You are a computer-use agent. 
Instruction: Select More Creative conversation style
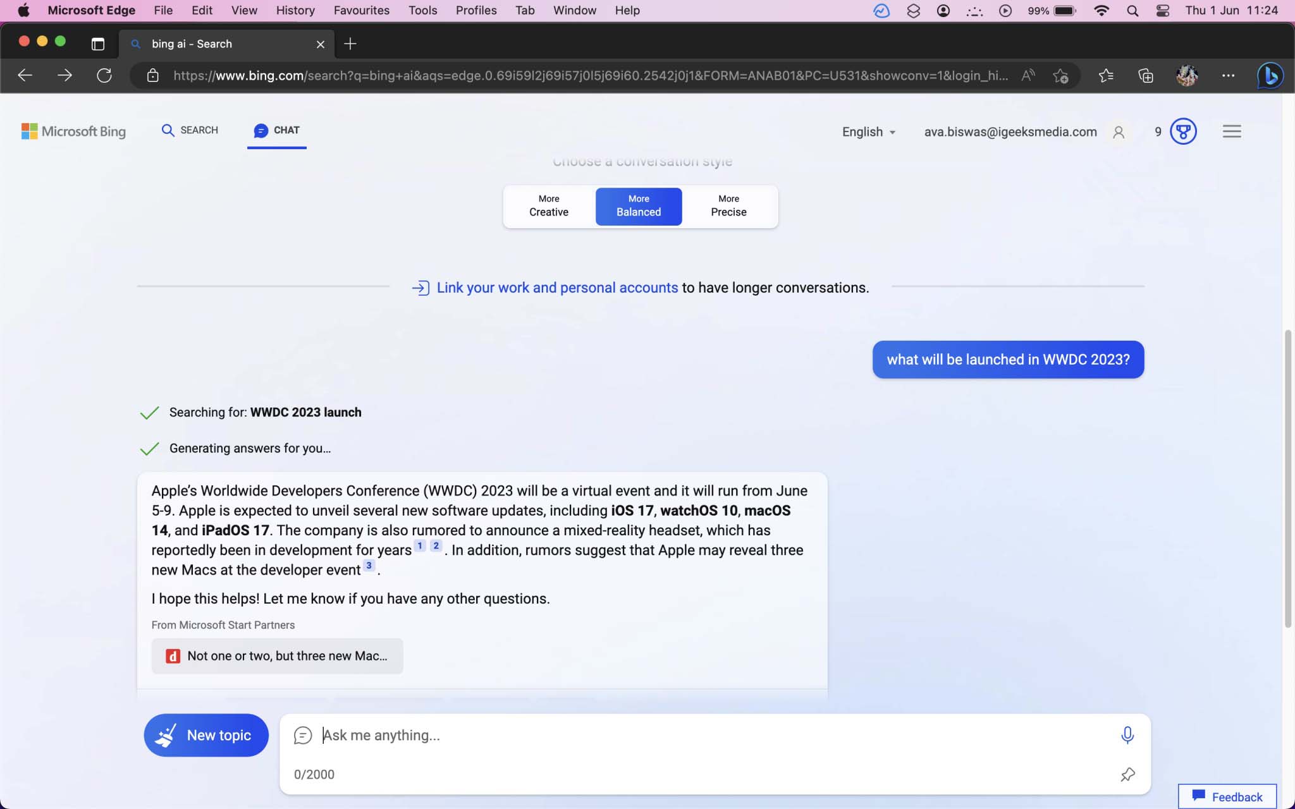click(548, 206)
